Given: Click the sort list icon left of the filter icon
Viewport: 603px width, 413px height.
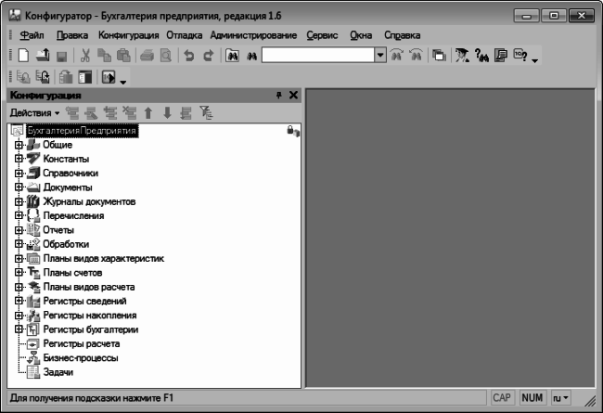Looking at the screenshot, I should (x=186, y=113).
